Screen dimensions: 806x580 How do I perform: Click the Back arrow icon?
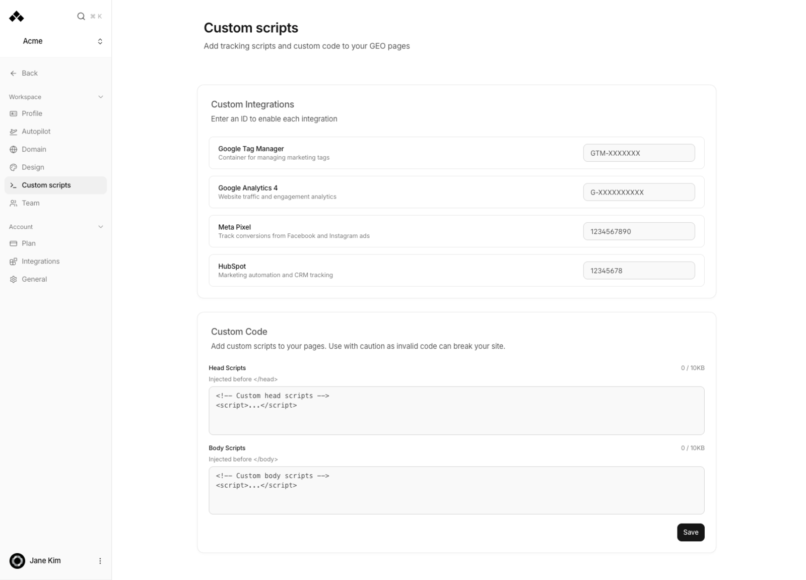(x=14, y=73)
